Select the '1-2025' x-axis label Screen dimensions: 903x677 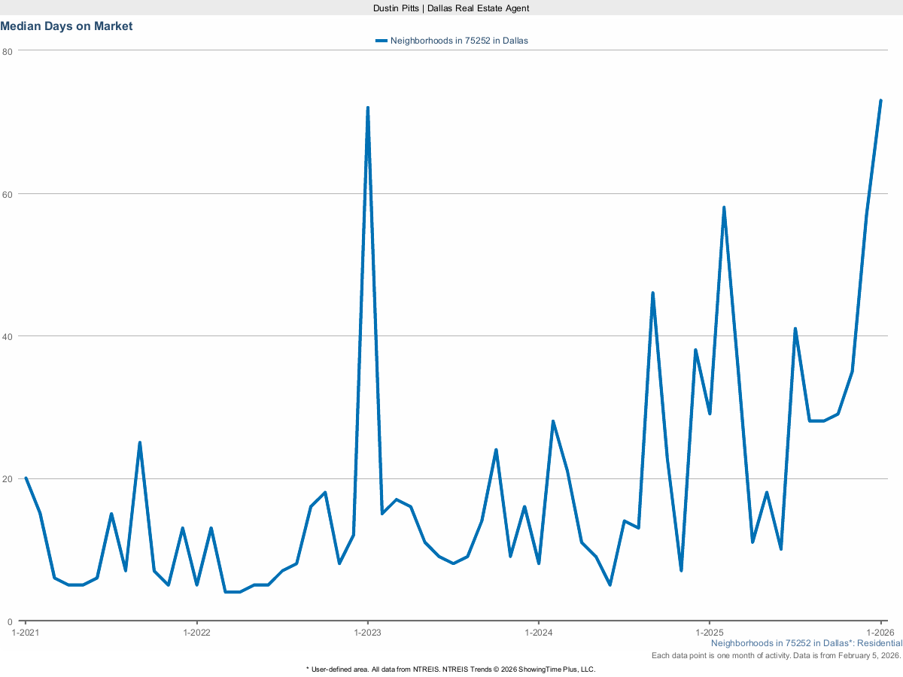click(709, 633)
